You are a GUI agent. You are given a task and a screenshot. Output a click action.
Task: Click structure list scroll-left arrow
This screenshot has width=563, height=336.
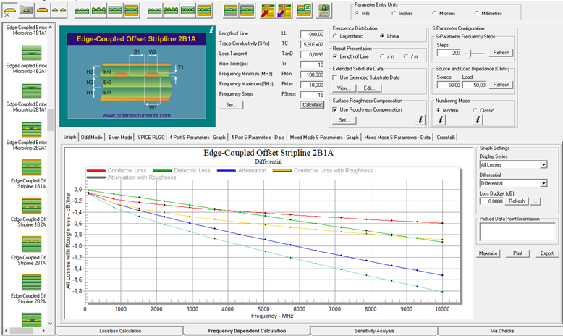coord(6,331)
